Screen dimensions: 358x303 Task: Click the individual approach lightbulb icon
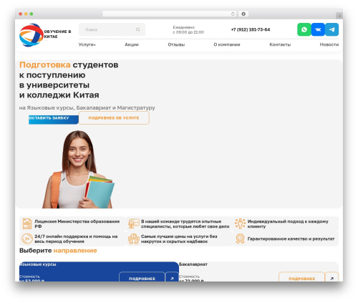240,224
